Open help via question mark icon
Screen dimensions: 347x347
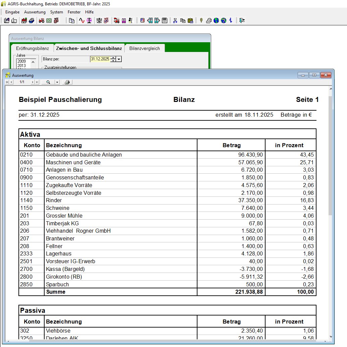pyautogui.click(x=224, y=20)
